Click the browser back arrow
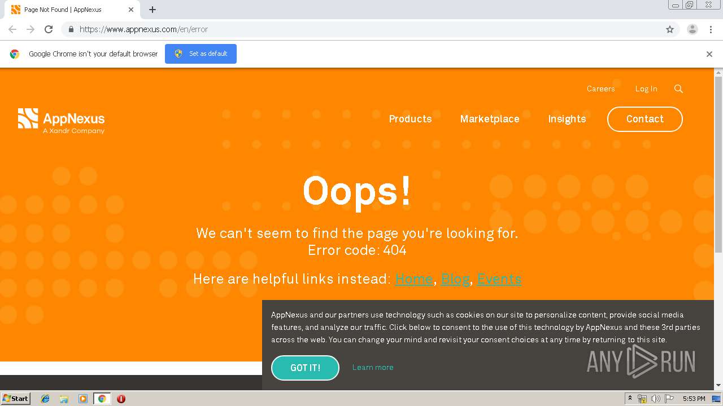Image resolution: width=723 pixels, height=406 pixels. [12, 29]
